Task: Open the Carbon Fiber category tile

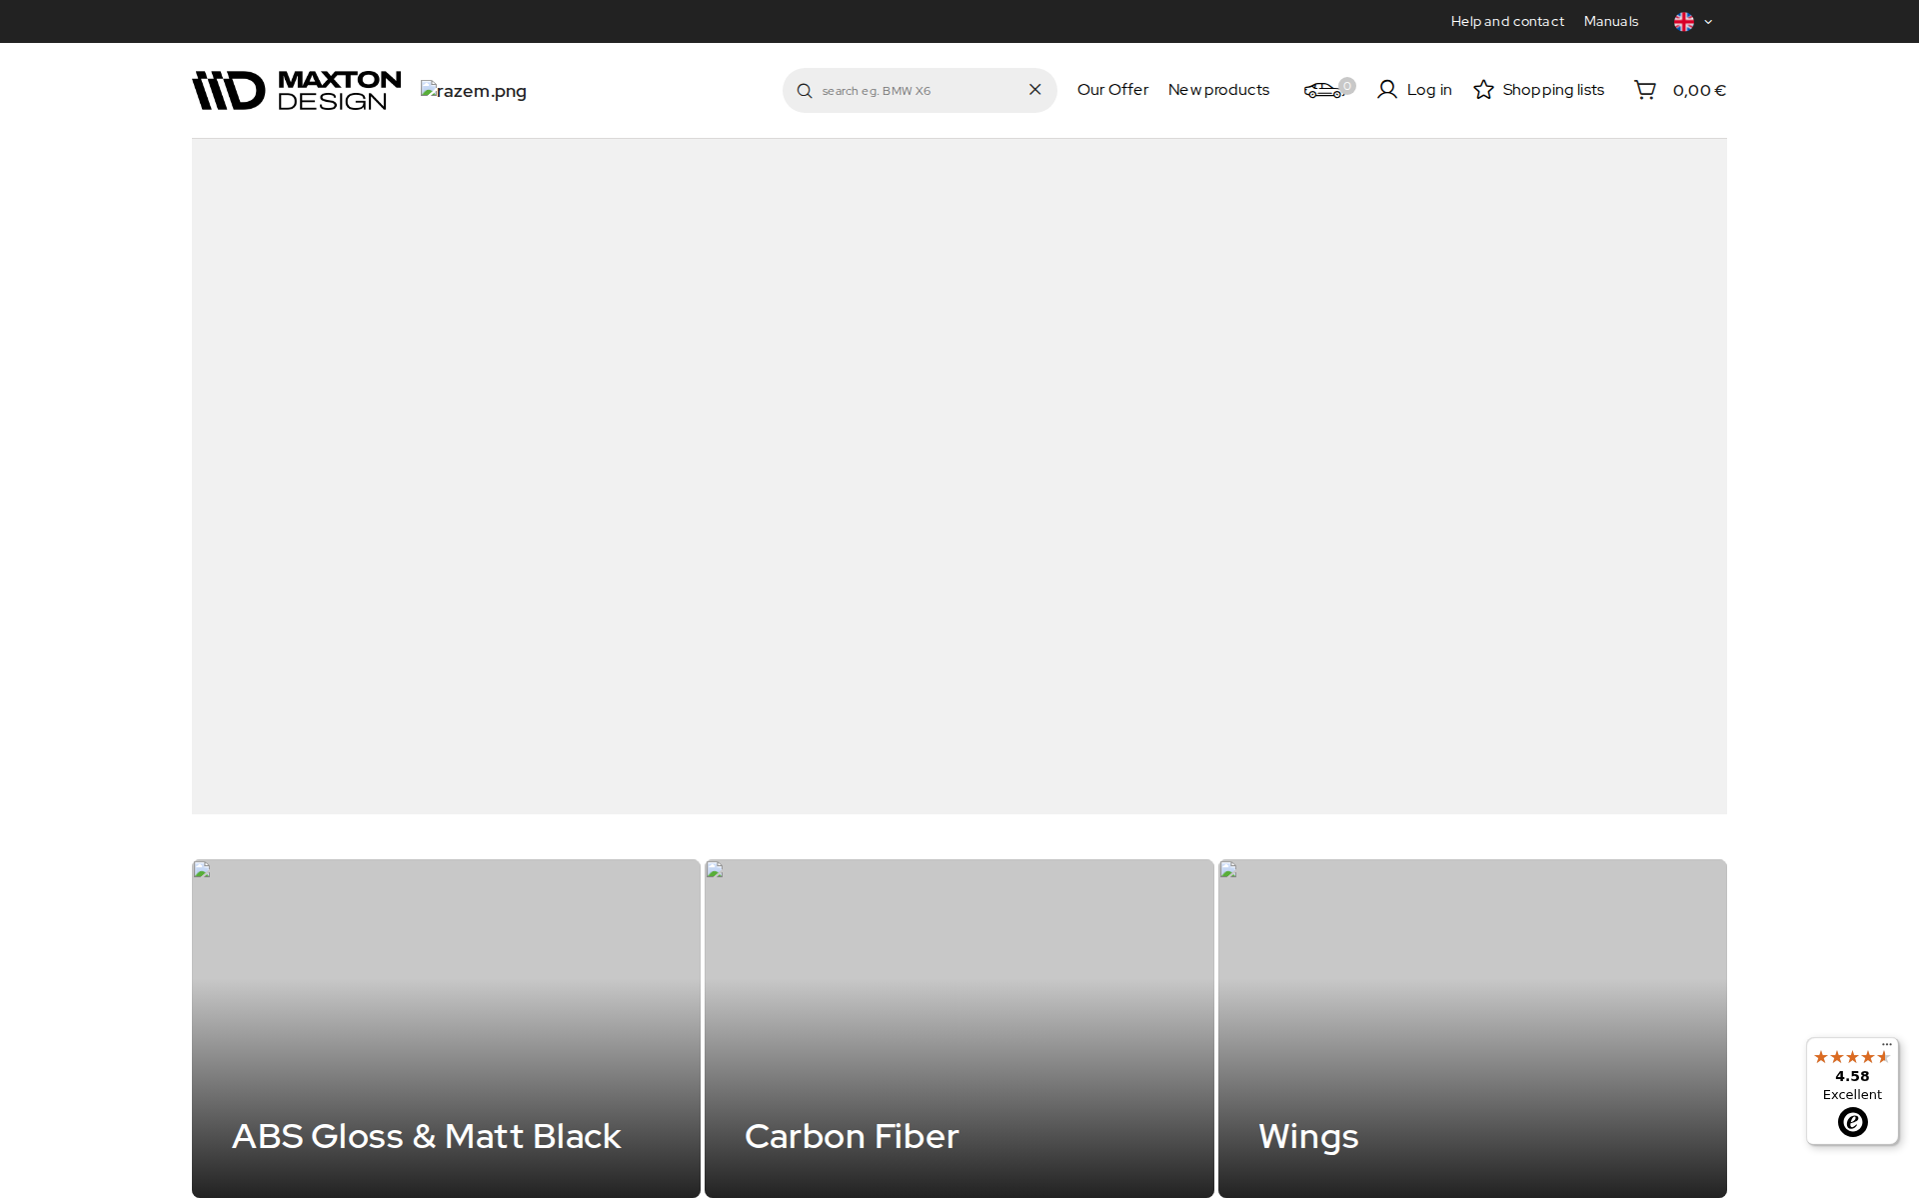Action: [959, 1029]
